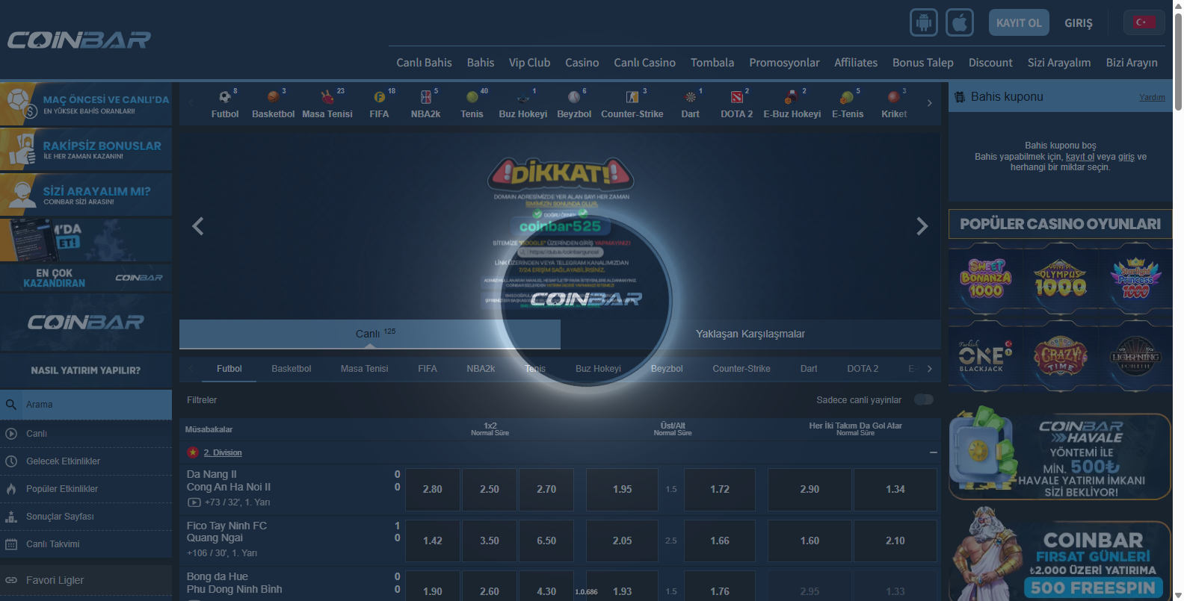The height and width of the screenshot is (601, 1184).
Task: Open One Blackjack game thumbnail
Action: (986, 357)
